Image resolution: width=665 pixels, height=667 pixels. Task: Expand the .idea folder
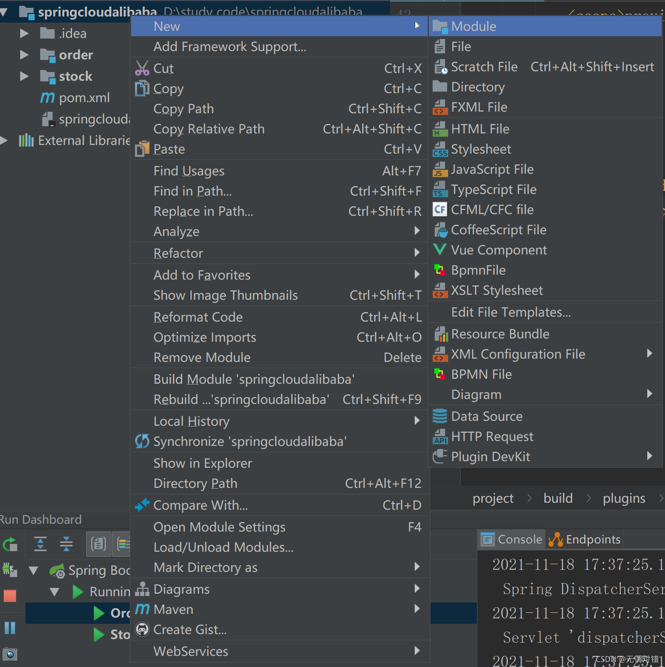(x=24, y=33)
